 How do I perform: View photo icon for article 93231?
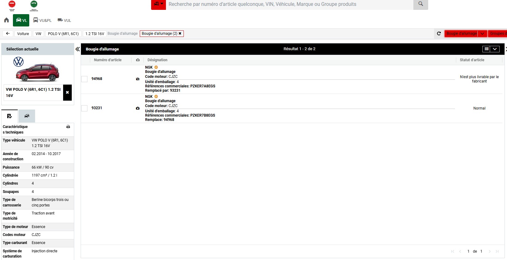click(138, 108)
